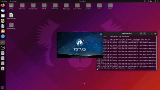Viewport: 160px width, 90px height.
Task: Select the Development desktop folder
Action: tap(33, 6)
